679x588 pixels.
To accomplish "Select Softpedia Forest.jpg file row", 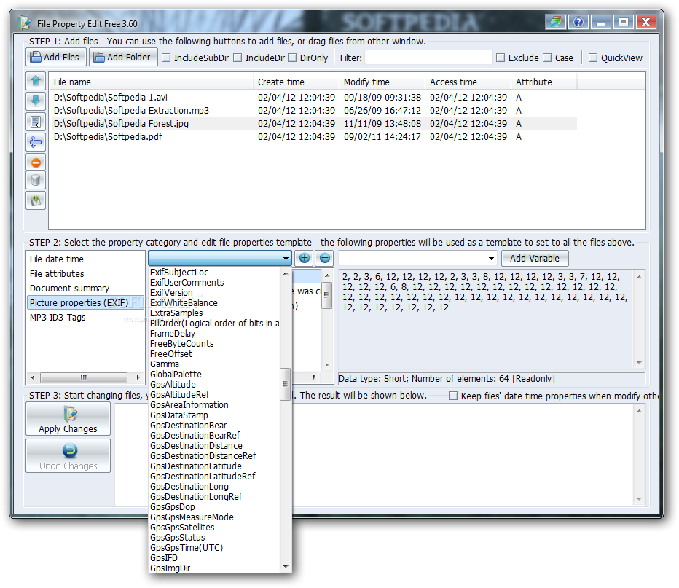I will 315,123.
